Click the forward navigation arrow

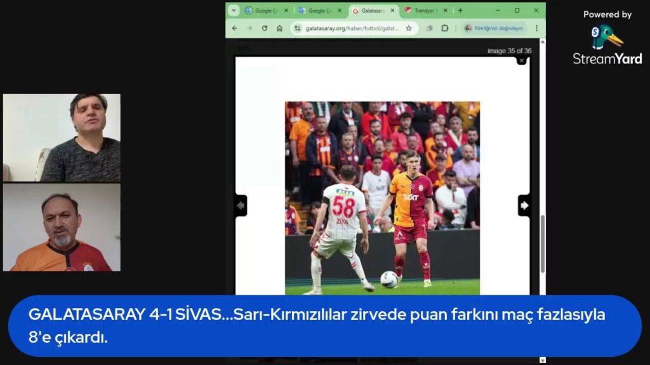tap(250, 27)
